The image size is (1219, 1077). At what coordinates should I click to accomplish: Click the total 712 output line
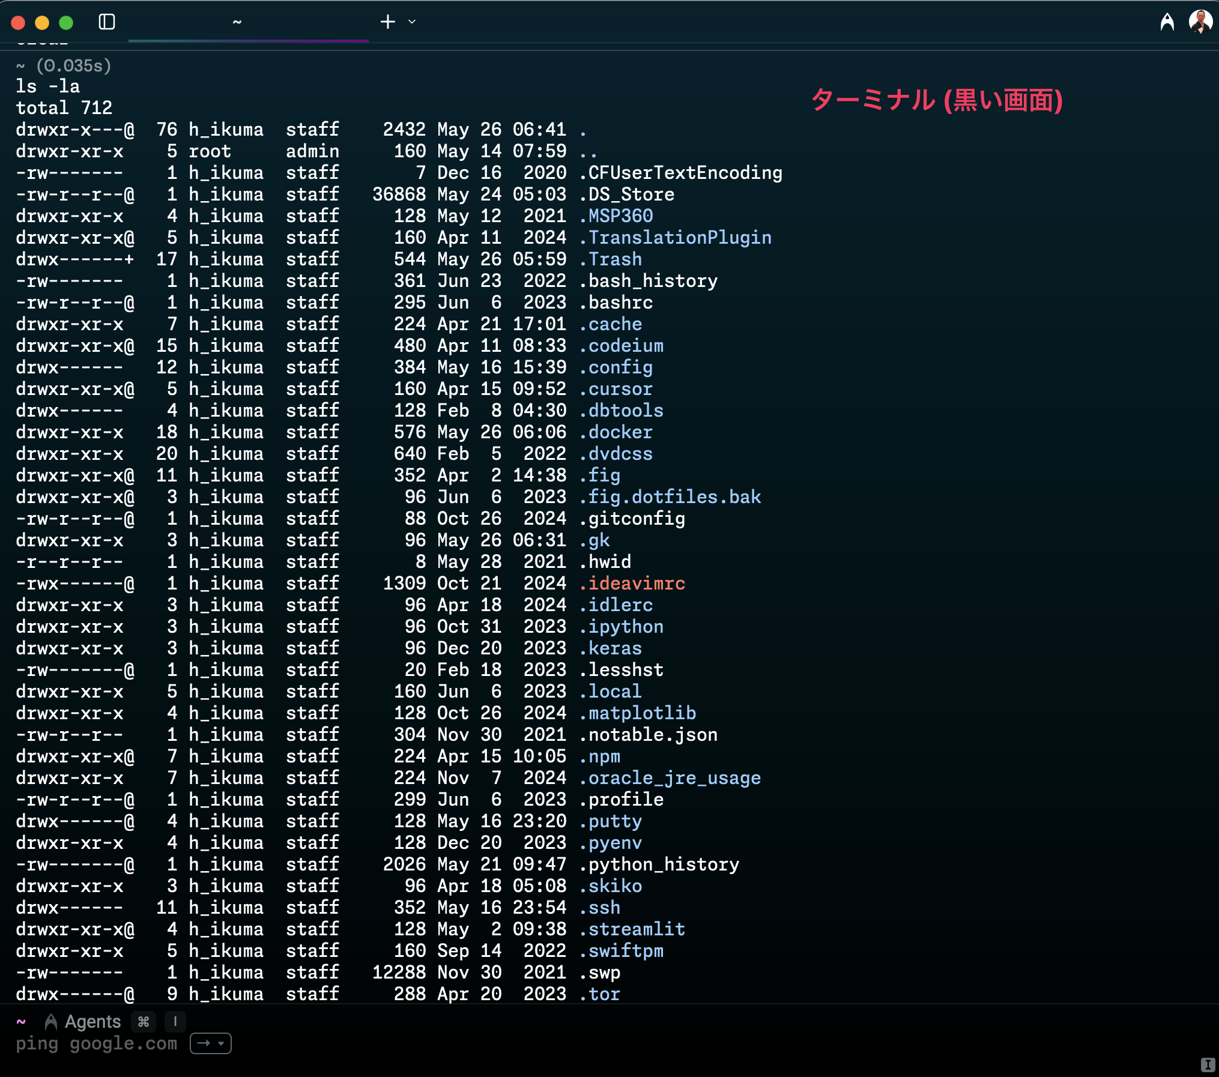pos(64,108)
